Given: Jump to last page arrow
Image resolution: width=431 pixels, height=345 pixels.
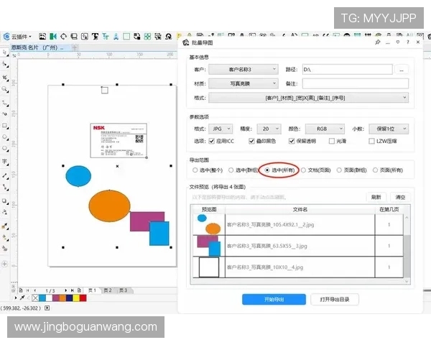Looking at the screenshot, I should 73,290.
